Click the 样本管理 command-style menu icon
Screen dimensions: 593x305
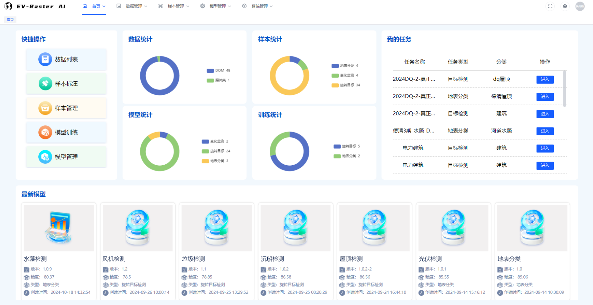click(x=160, y=6)
